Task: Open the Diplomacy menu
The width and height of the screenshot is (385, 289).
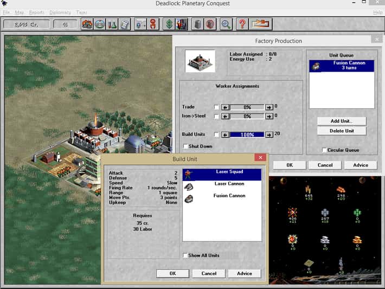Action: (x=60, y=12)
